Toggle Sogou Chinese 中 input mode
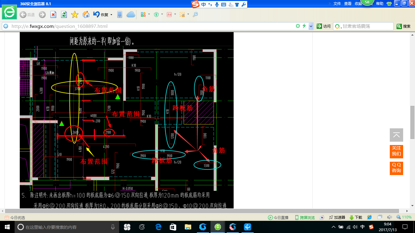Viewport: 415px width, 233px height. (x=204, y=4)
